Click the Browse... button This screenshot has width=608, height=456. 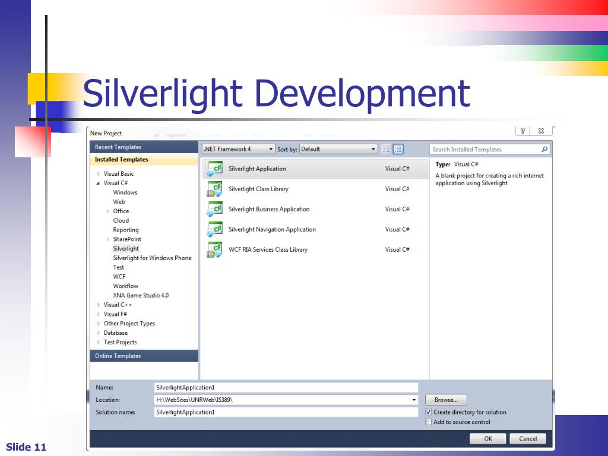(x=446, y=400)
